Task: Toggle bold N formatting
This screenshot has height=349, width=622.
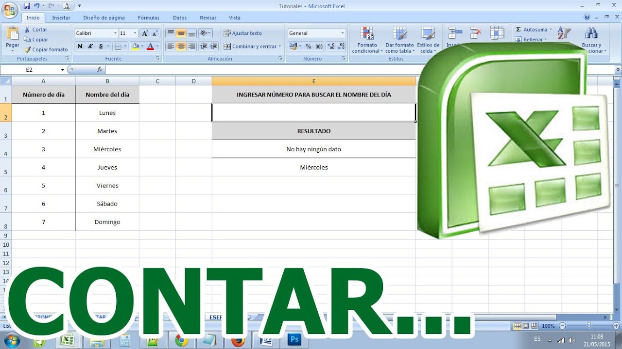Action: (80, 47)
